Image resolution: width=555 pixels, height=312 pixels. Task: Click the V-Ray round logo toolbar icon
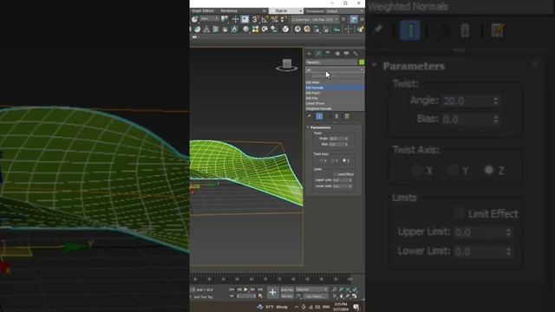tap(285, 29)
